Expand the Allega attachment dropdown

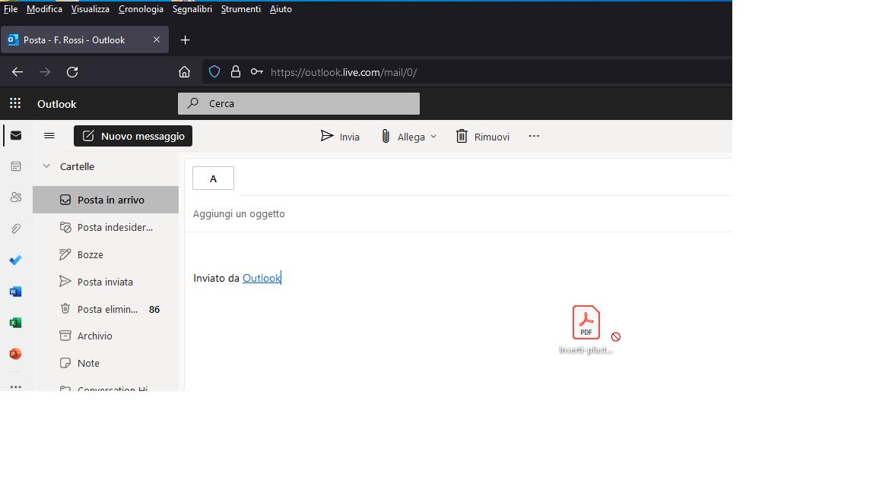(434, 137)
